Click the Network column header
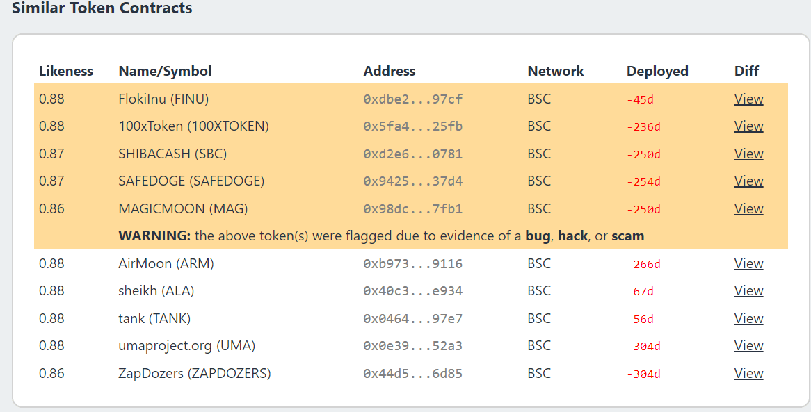Image resolution: width=811 pixels, height=412 pixels. (556, 71)
